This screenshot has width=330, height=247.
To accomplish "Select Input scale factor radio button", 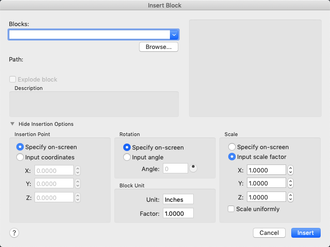I will [x=232, y=157].
